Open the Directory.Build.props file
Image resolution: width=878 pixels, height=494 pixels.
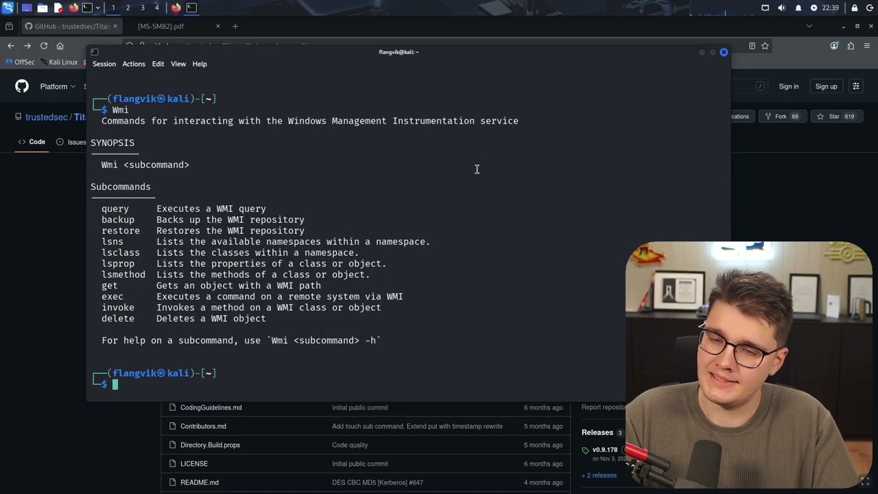tap(210, 445)
